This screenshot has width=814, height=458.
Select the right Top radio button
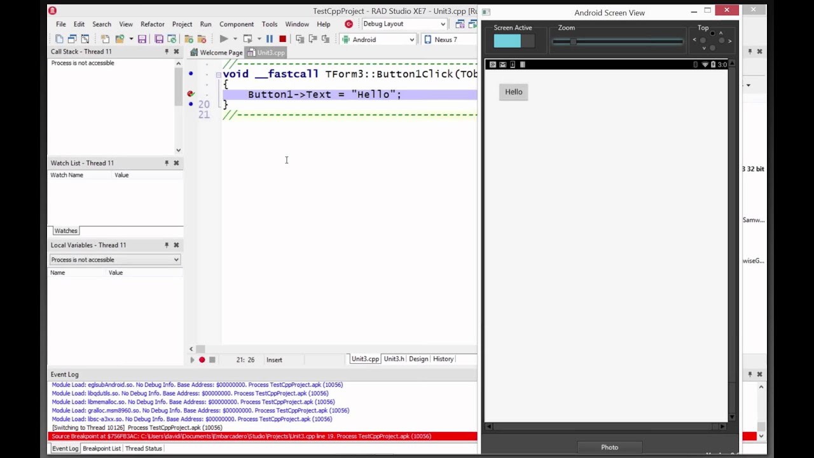(x=721, y=41)
